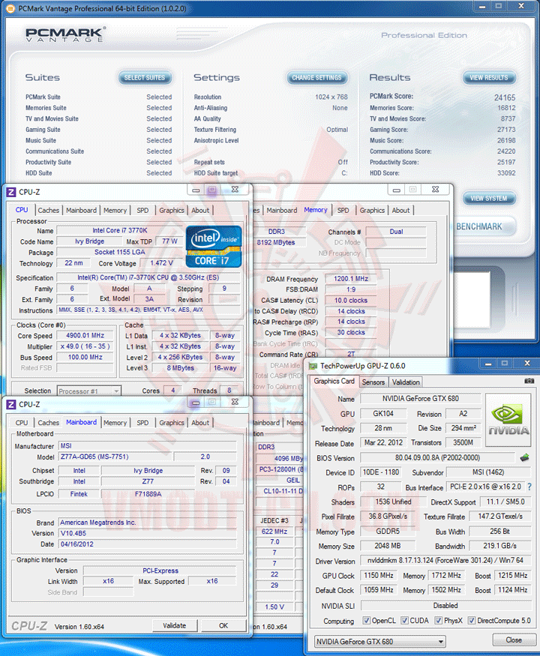Click the BIOS Date 04/16/2012 field
Image resolution: width=540 pixels, height=656 pixels.
(x=147, y=544)
